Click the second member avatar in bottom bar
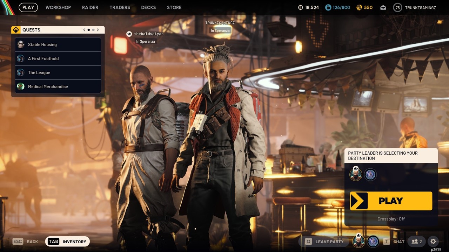The height and width of the screenshot is (252, 449). point(373,241)
